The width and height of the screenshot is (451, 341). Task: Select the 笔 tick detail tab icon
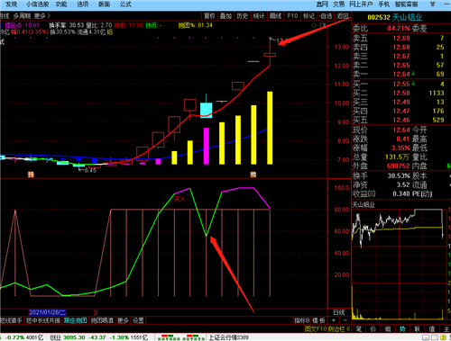[x=359, y=329]
